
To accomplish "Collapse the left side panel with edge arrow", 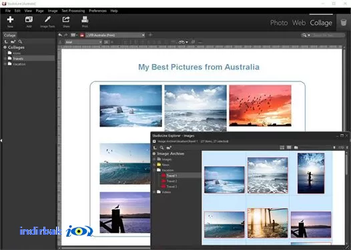I will (x=1, y=141).
